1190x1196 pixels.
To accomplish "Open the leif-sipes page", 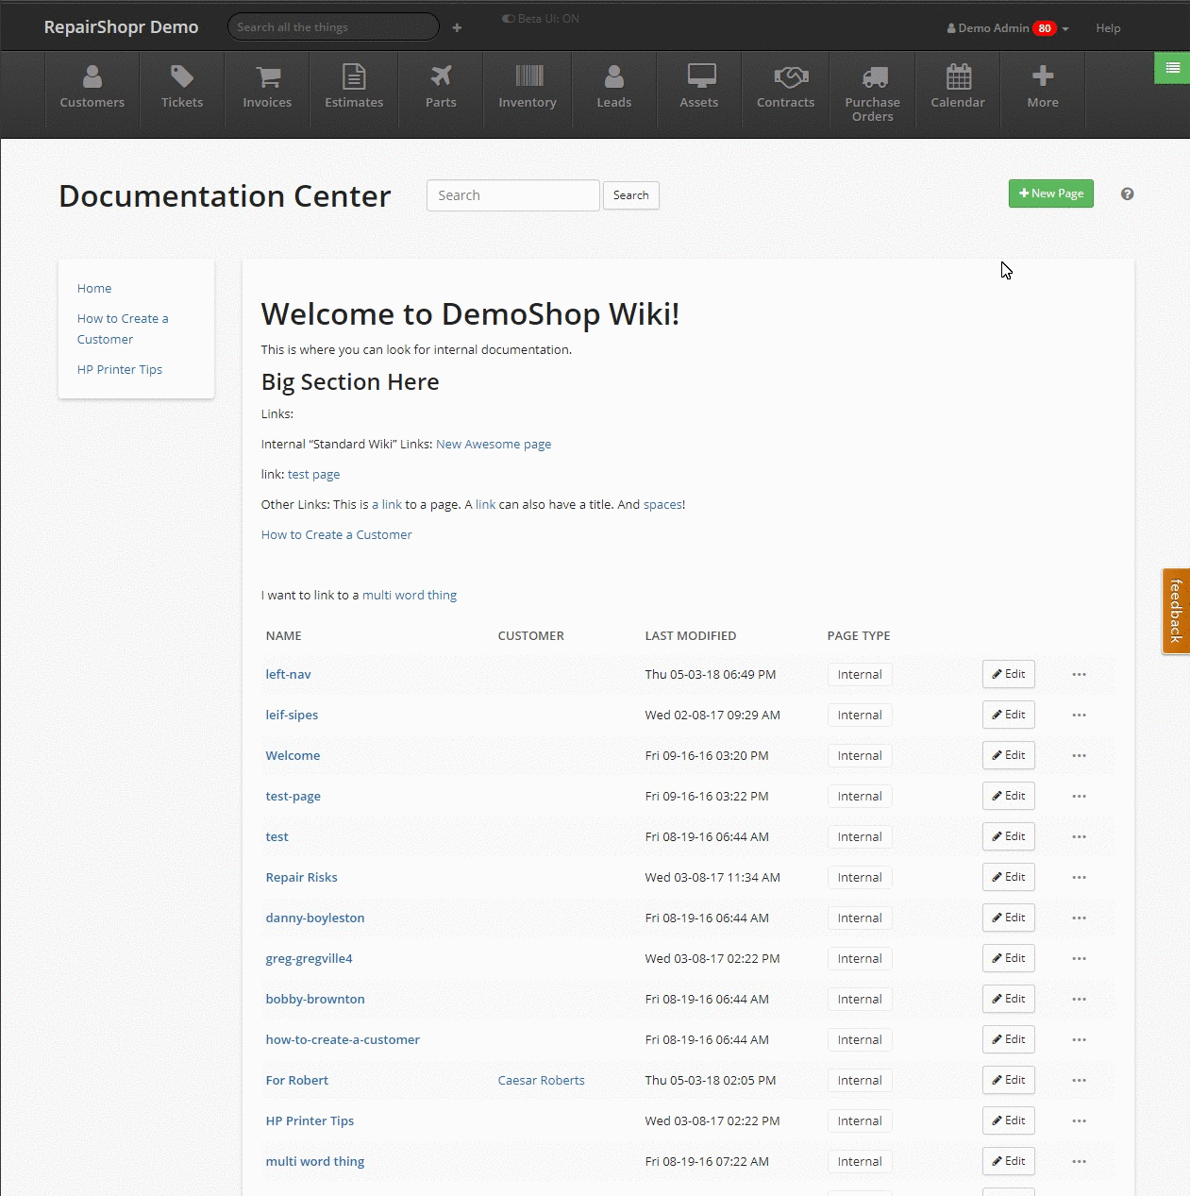I will click(x=292, y=715).
